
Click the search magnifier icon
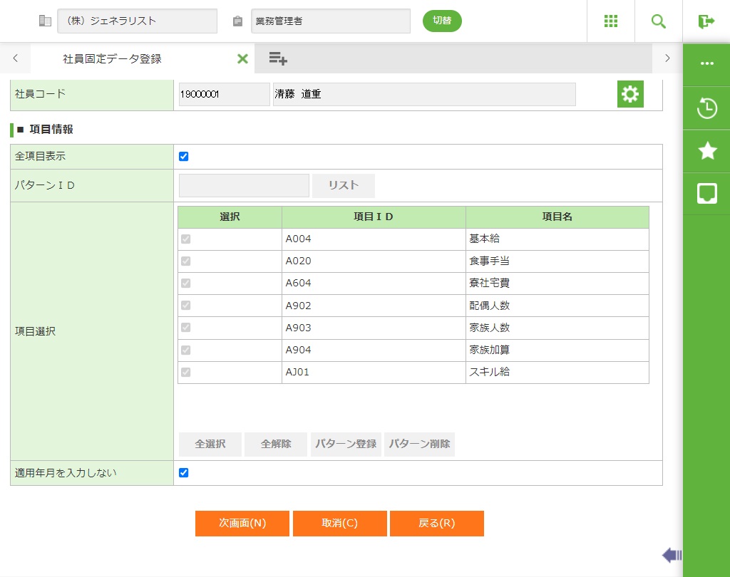pos(659,21)
